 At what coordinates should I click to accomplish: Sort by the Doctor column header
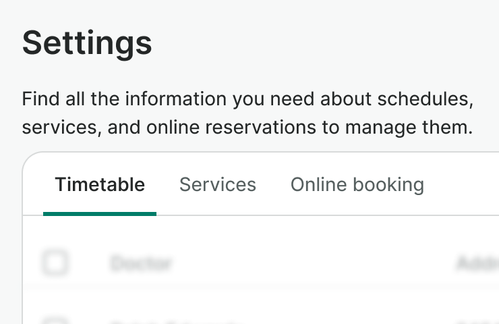(x=142, y=263)
